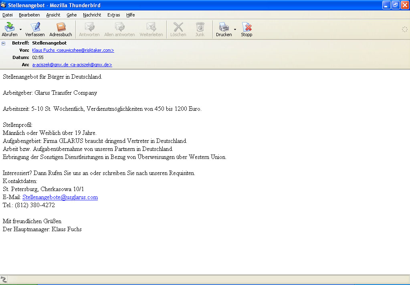Click 'Der Hauptmanager: Klaus Fuchs' signature
The width and height of the screenshot is (410, 285).
[x=42, y=229]
